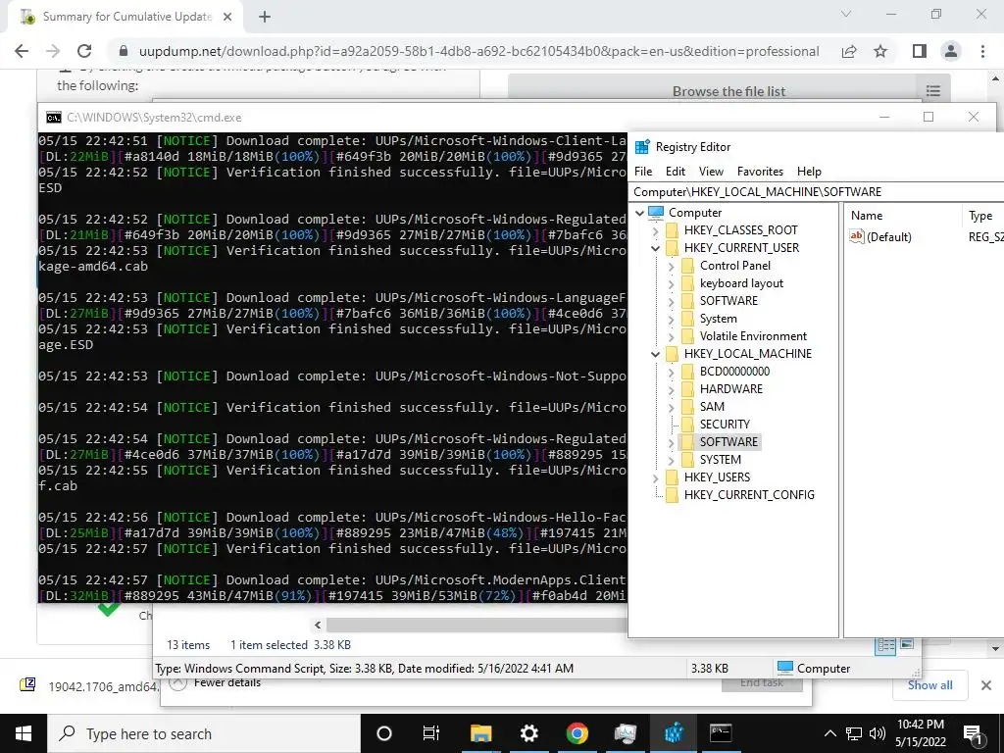Show hidden system tray icons
The image size is (1004, 753).
(x=829, y=733)
